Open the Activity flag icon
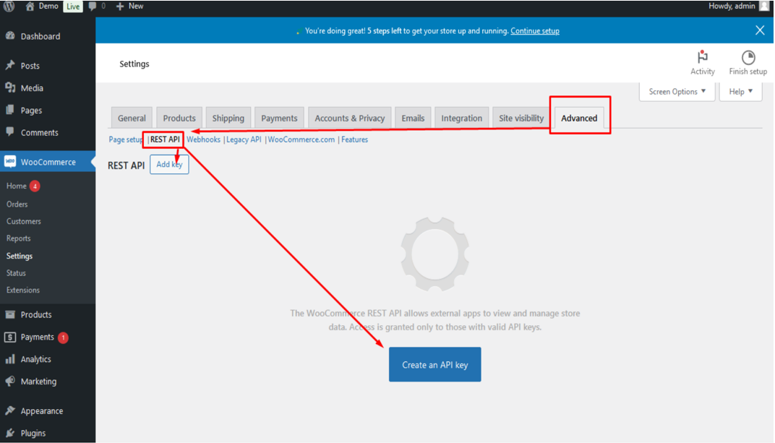The height and width of the screenshot is (443, 775). click(702, 57)
